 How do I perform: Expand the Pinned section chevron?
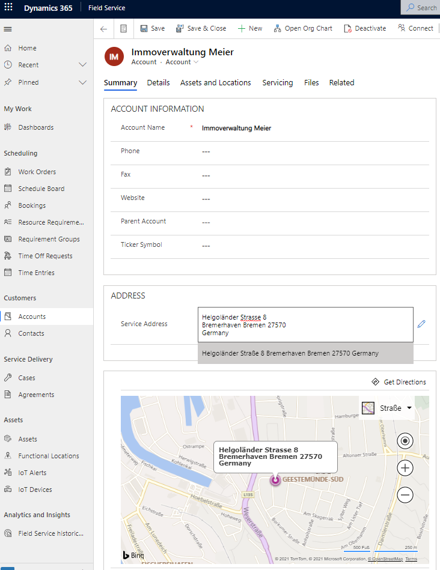pos(83,82)
